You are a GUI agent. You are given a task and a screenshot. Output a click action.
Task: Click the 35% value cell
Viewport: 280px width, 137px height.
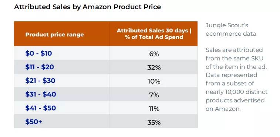click(154, 123)
